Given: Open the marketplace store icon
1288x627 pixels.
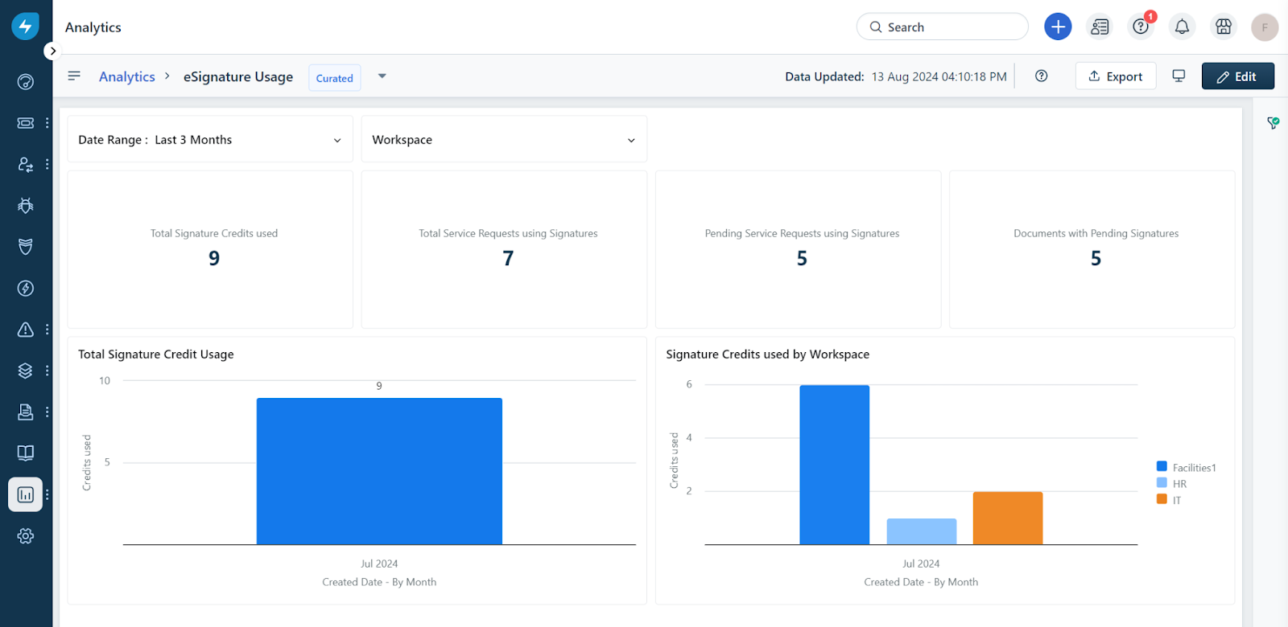Looking at the screenshot, I should pos(1224,27).
